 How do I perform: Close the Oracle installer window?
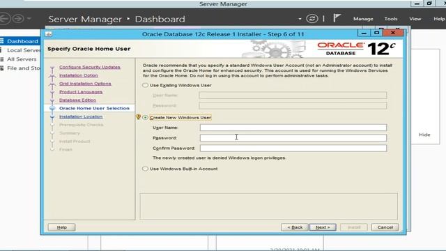point(393,33)
